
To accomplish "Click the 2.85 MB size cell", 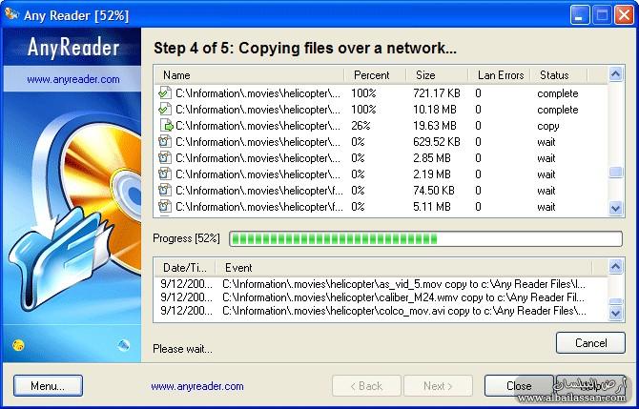I will coord(432,158).
